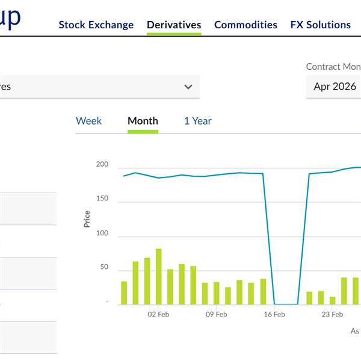
Task: Open the Commodities menu item
Action: click(x=245, y=25)
